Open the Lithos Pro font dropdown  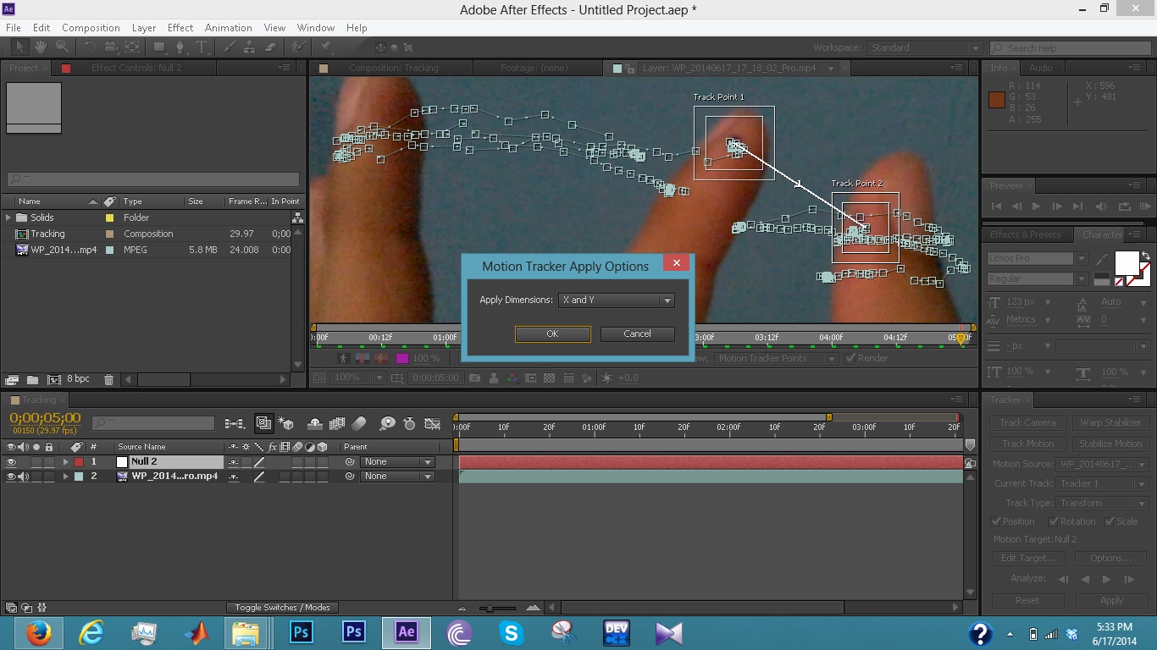tap(1037, 258)
